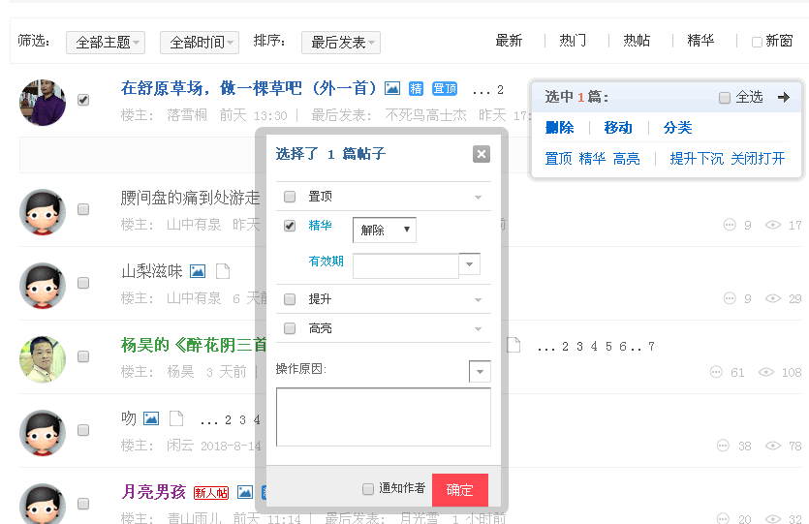
Task: Select the 山梨滋味 thread checkbox
Action: click(83, 283)
